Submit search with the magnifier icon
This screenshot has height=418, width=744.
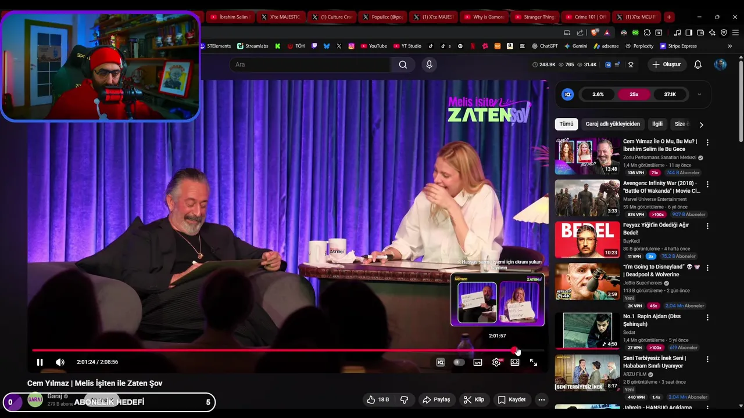[x=403, y=64]
